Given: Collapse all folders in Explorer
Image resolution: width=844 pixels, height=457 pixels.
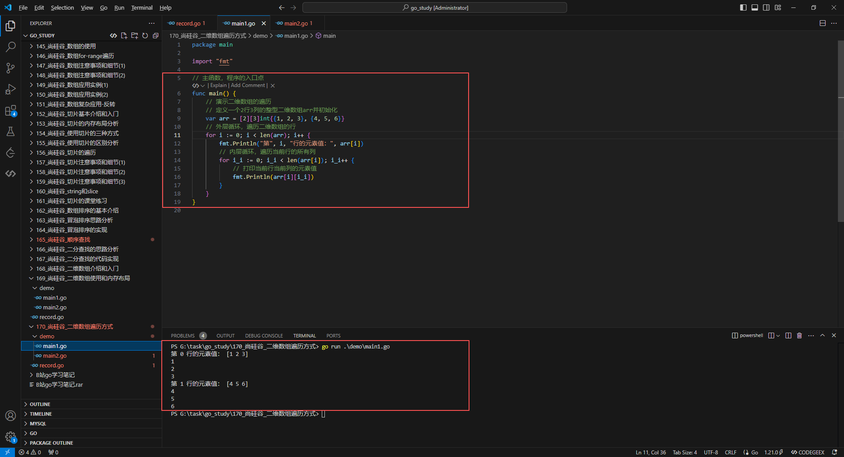Looking at the screenshot, I should point(156,36).
